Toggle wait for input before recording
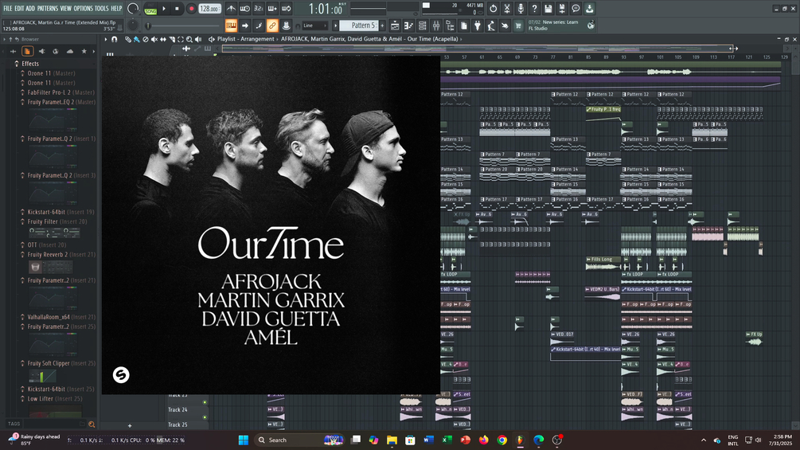Image resolution: width=800 pixels, height=450 pixels. [x=245, y=9]
